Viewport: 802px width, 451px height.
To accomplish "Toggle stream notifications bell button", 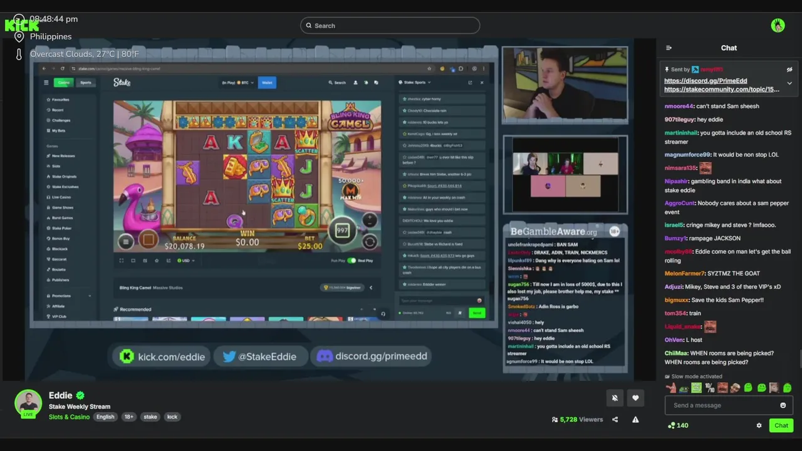I will coord(615,398).
